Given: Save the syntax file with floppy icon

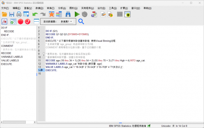Looking at the screenshot, I should point(12,14).
